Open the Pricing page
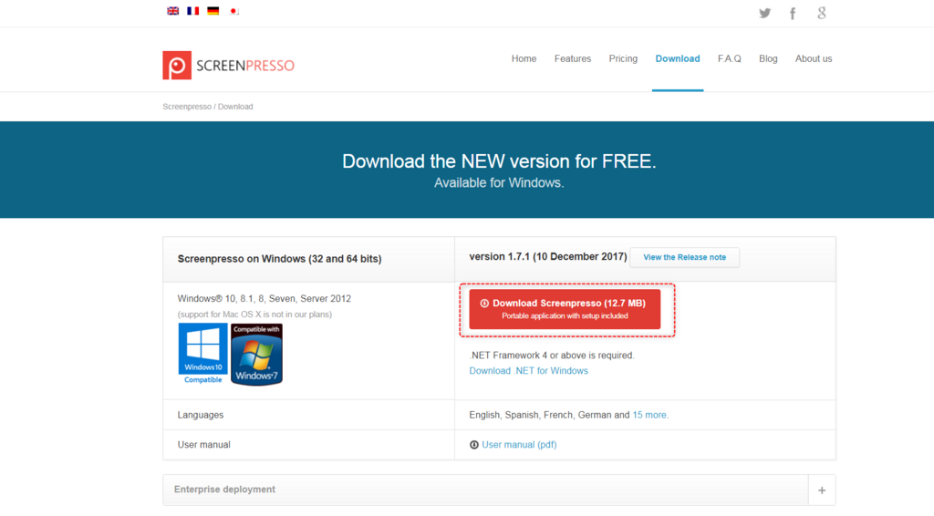The image size is (934, 516). 623,59
